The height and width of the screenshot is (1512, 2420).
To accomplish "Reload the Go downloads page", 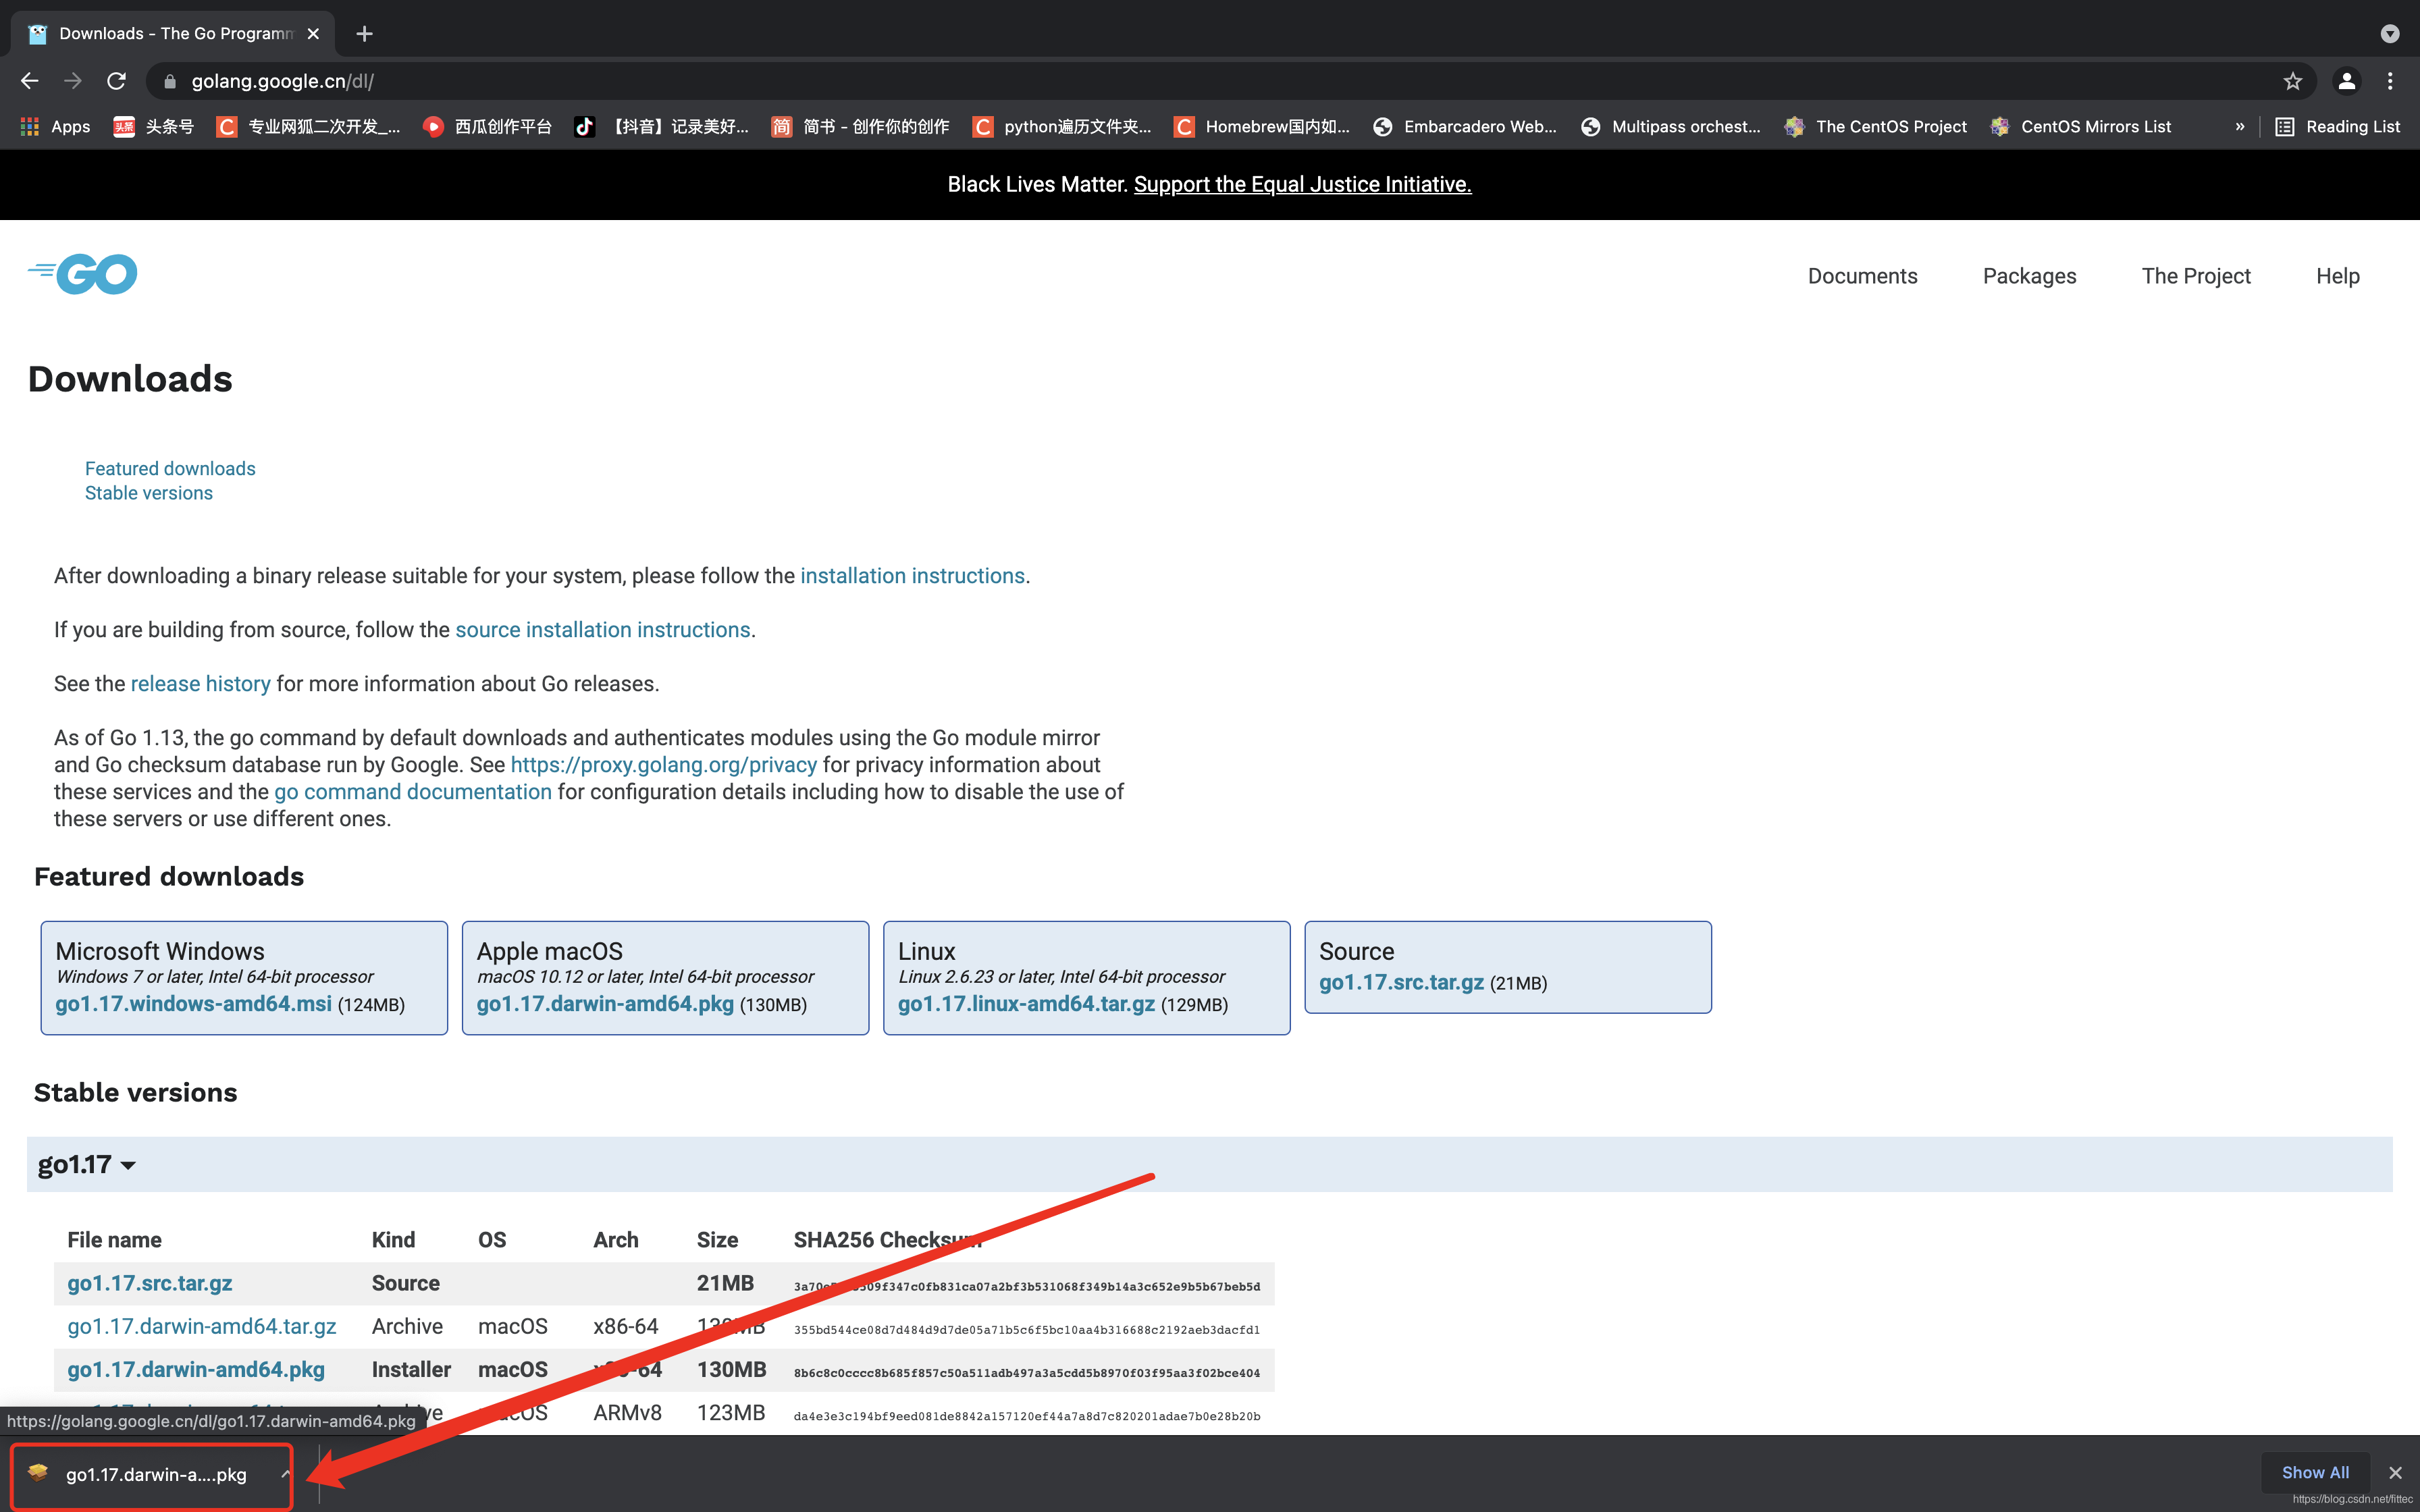I will coord(117,81).
